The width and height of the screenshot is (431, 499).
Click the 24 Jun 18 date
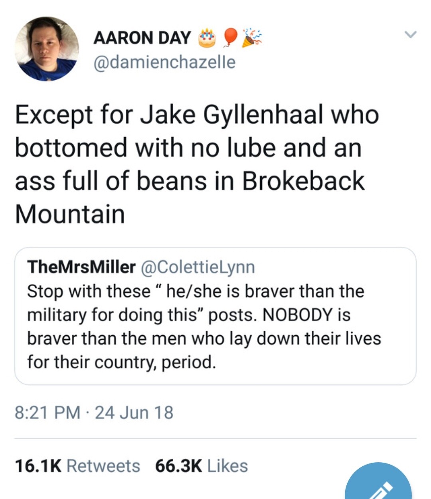click(x=134, y=412)
